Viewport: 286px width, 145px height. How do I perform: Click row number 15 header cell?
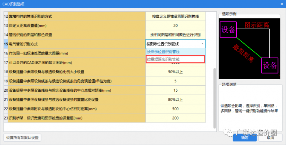[x=6, y=44]
